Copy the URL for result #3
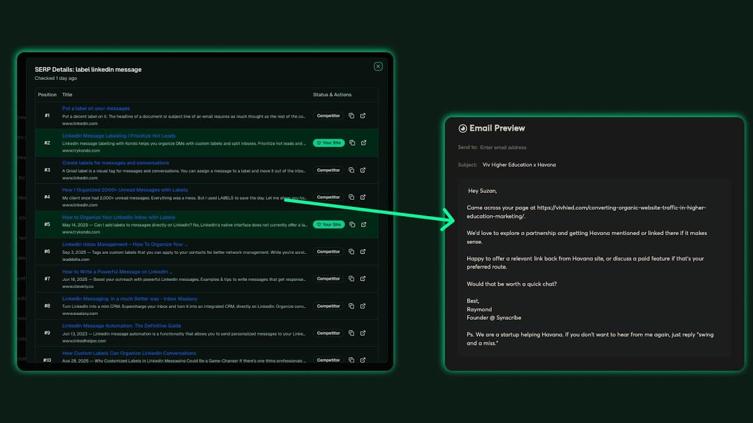The height and width of the screenshot is (423, 753). point(351,170)
